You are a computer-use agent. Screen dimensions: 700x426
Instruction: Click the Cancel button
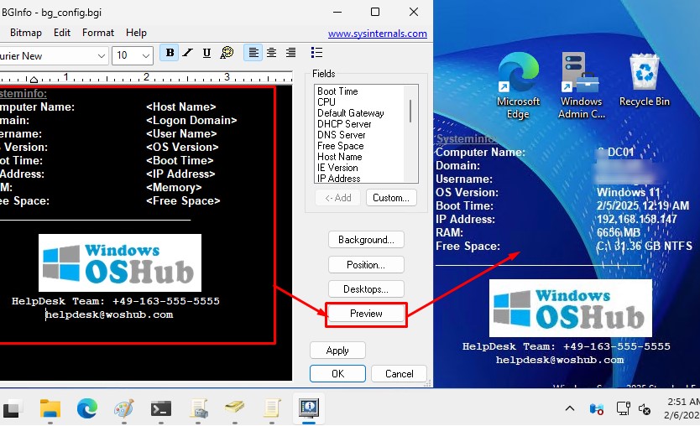tap(400, 374)
